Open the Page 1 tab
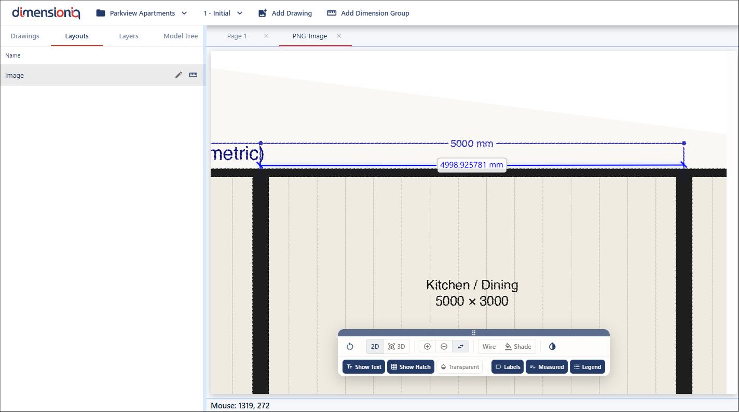 [x=237, y=36]
